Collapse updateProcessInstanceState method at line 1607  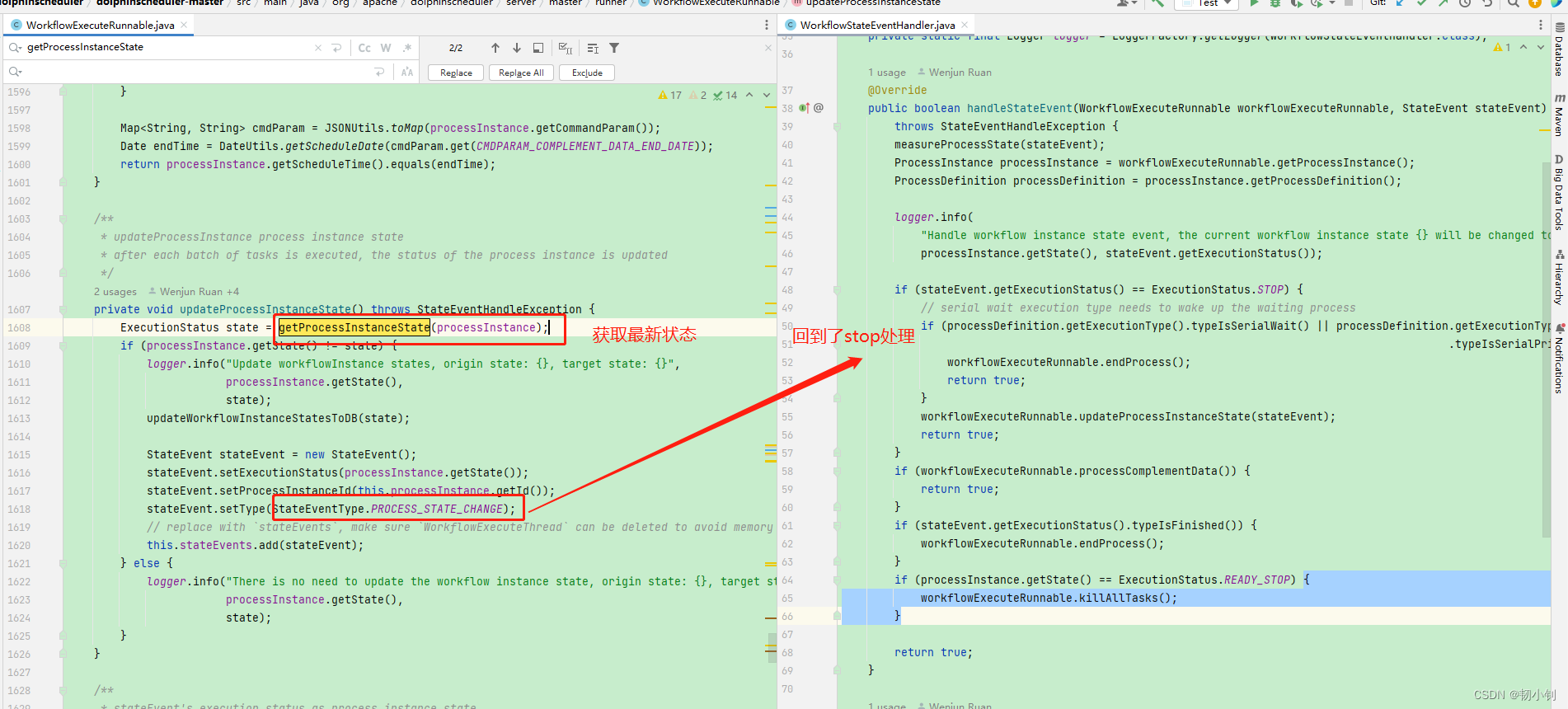(x=63, y=310)
